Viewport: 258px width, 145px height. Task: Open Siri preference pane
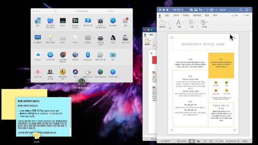[75, 72]
